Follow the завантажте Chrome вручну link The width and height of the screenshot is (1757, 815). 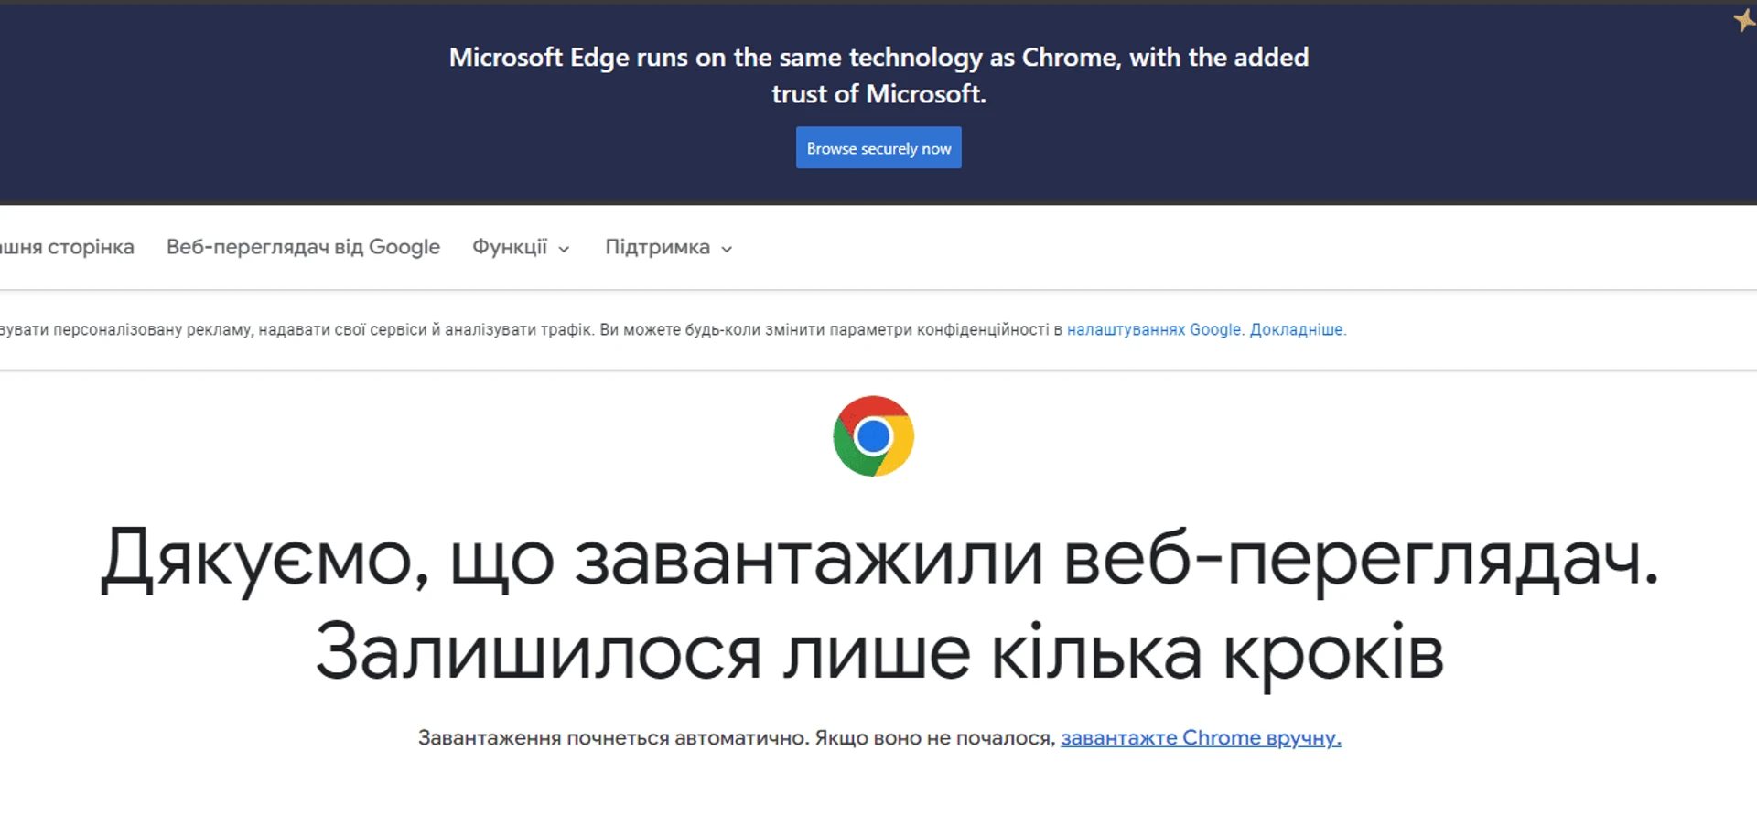click(x=1201, y=737)
